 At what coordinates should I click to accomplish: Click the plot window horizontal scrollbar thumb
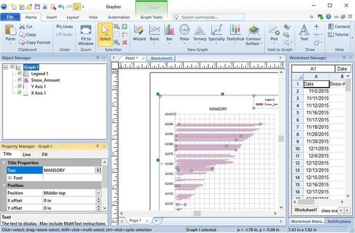pos(197,213)
